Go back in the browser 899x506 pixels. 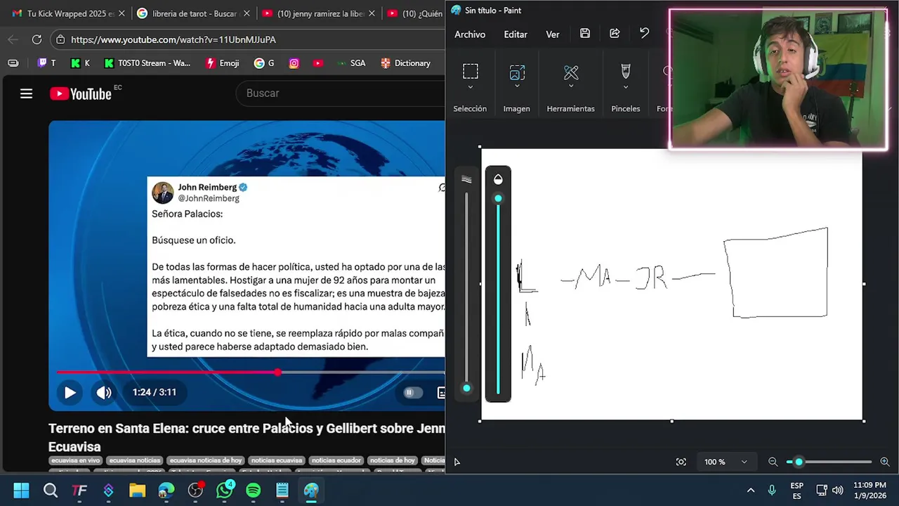click(13, 40)
